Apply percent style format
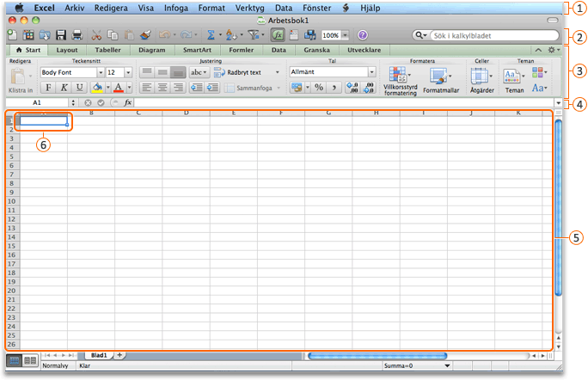This screenshot has width=588, height=380. [319, 88]
